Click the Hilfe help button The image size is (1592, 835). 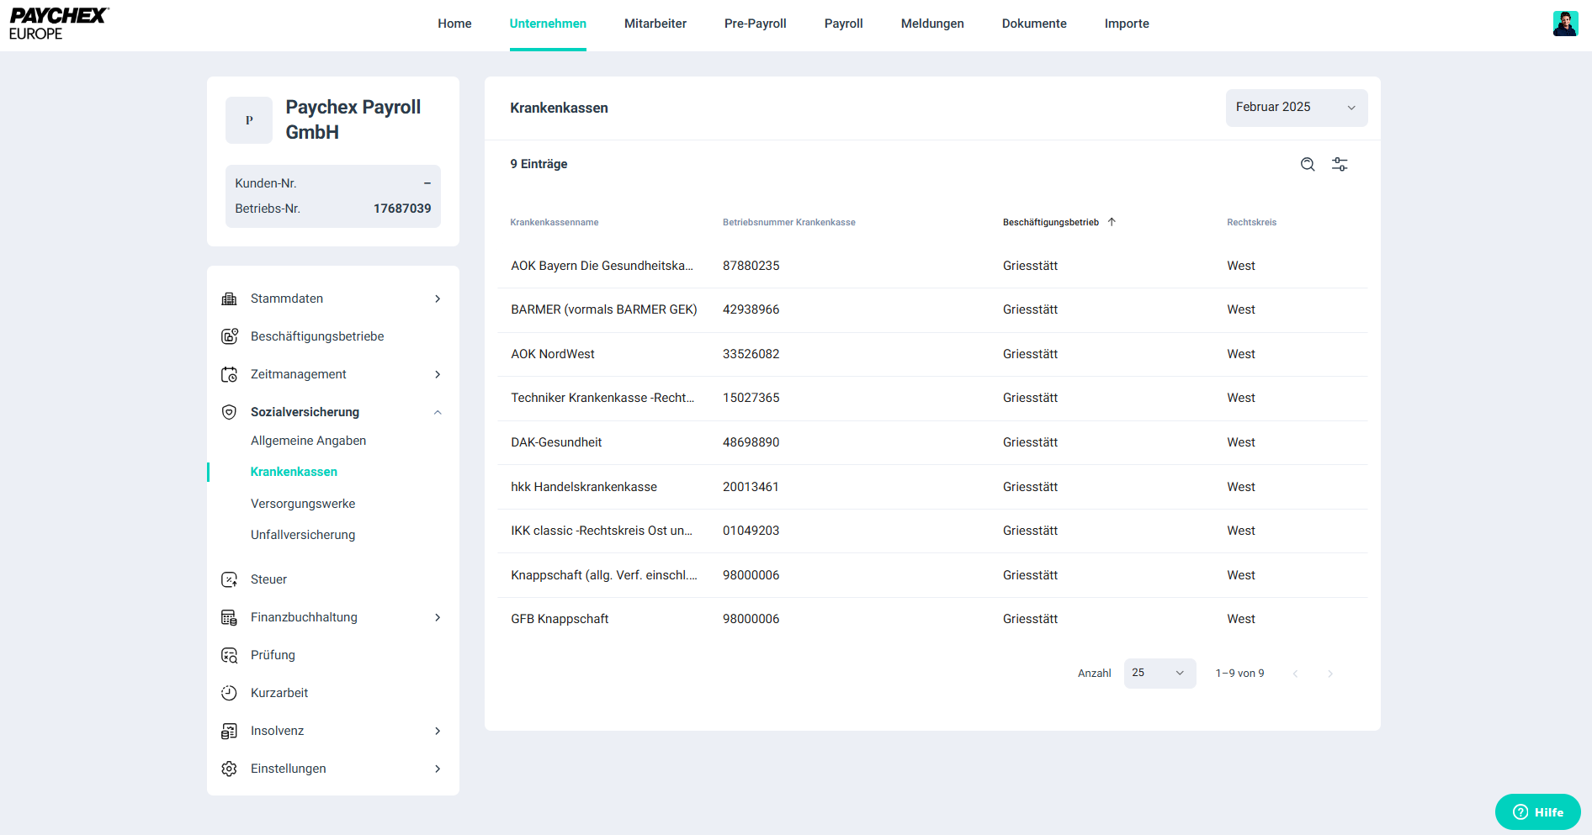coord(1537,812)
